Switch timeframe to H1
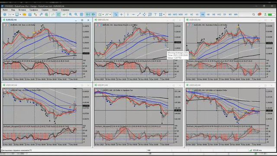This screenshot has height=156, width=277. pos(186,14)
